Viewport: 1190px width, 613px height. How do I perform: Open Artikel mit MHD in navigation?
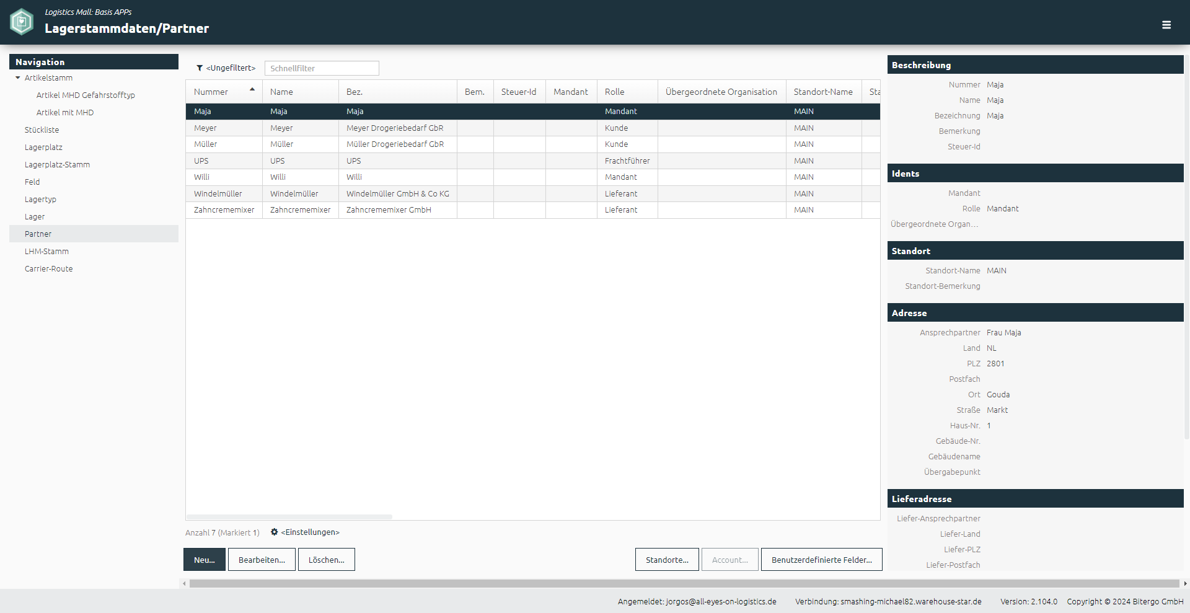pyautogui.click(x=65, y=112)
